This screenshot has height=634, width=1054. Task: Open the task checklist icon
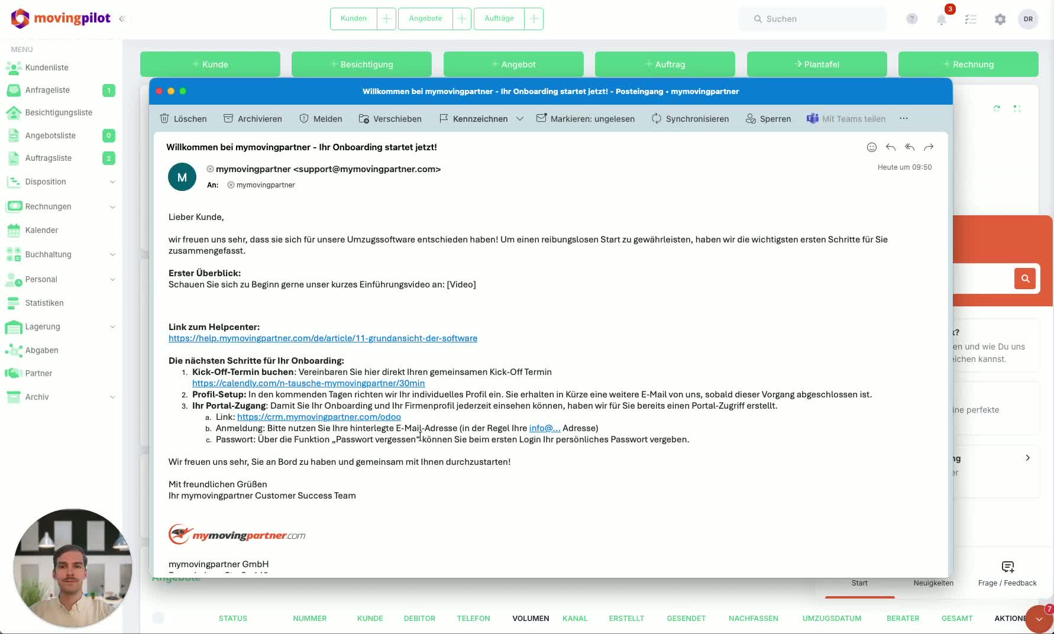pyautogui.click(x=971, y=19)
